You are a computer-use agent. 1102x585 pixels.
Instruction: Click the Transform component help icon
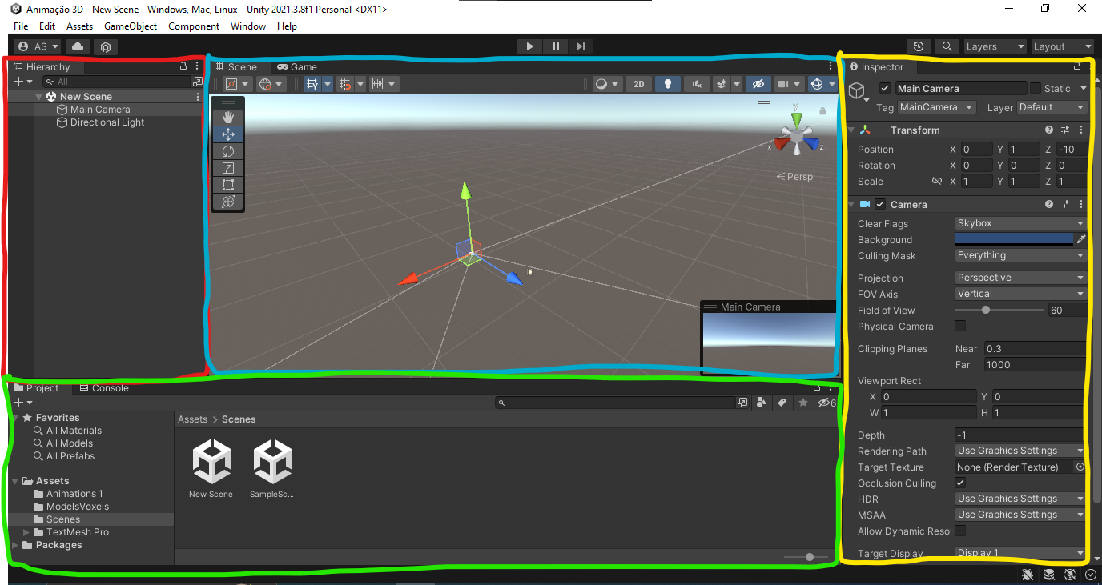(x=1049, y=130)
